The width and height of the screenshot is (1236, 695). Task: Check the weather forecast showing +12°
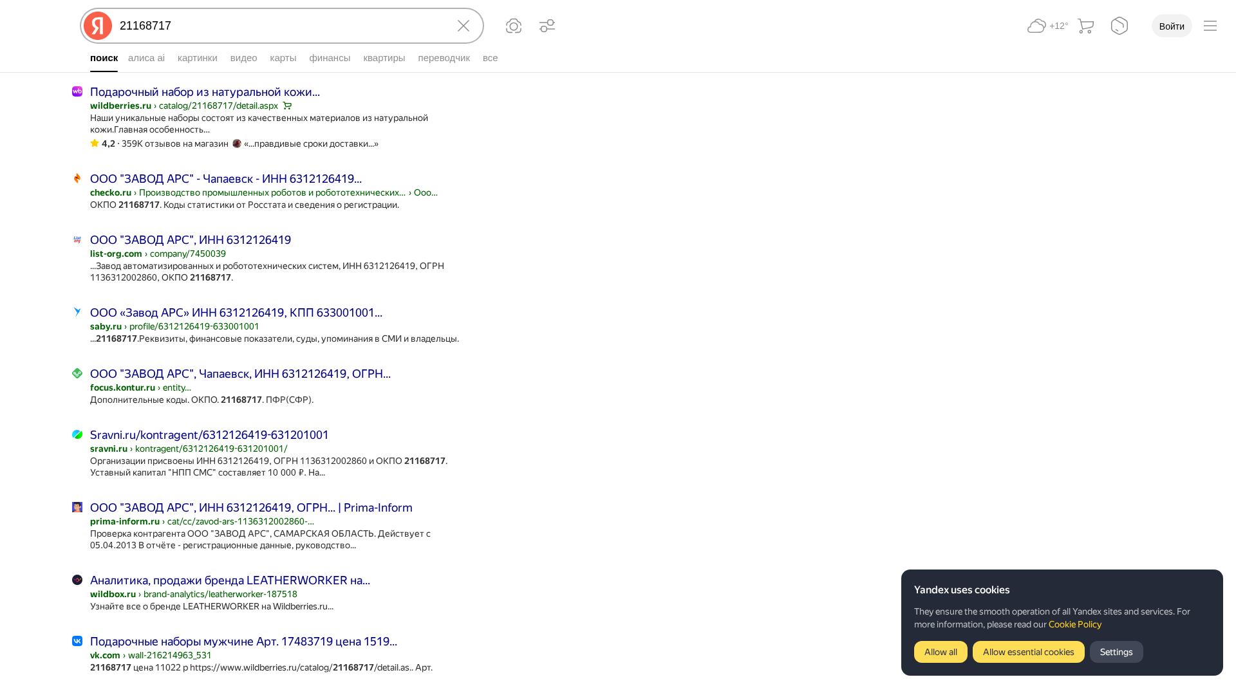(1046, 26)
